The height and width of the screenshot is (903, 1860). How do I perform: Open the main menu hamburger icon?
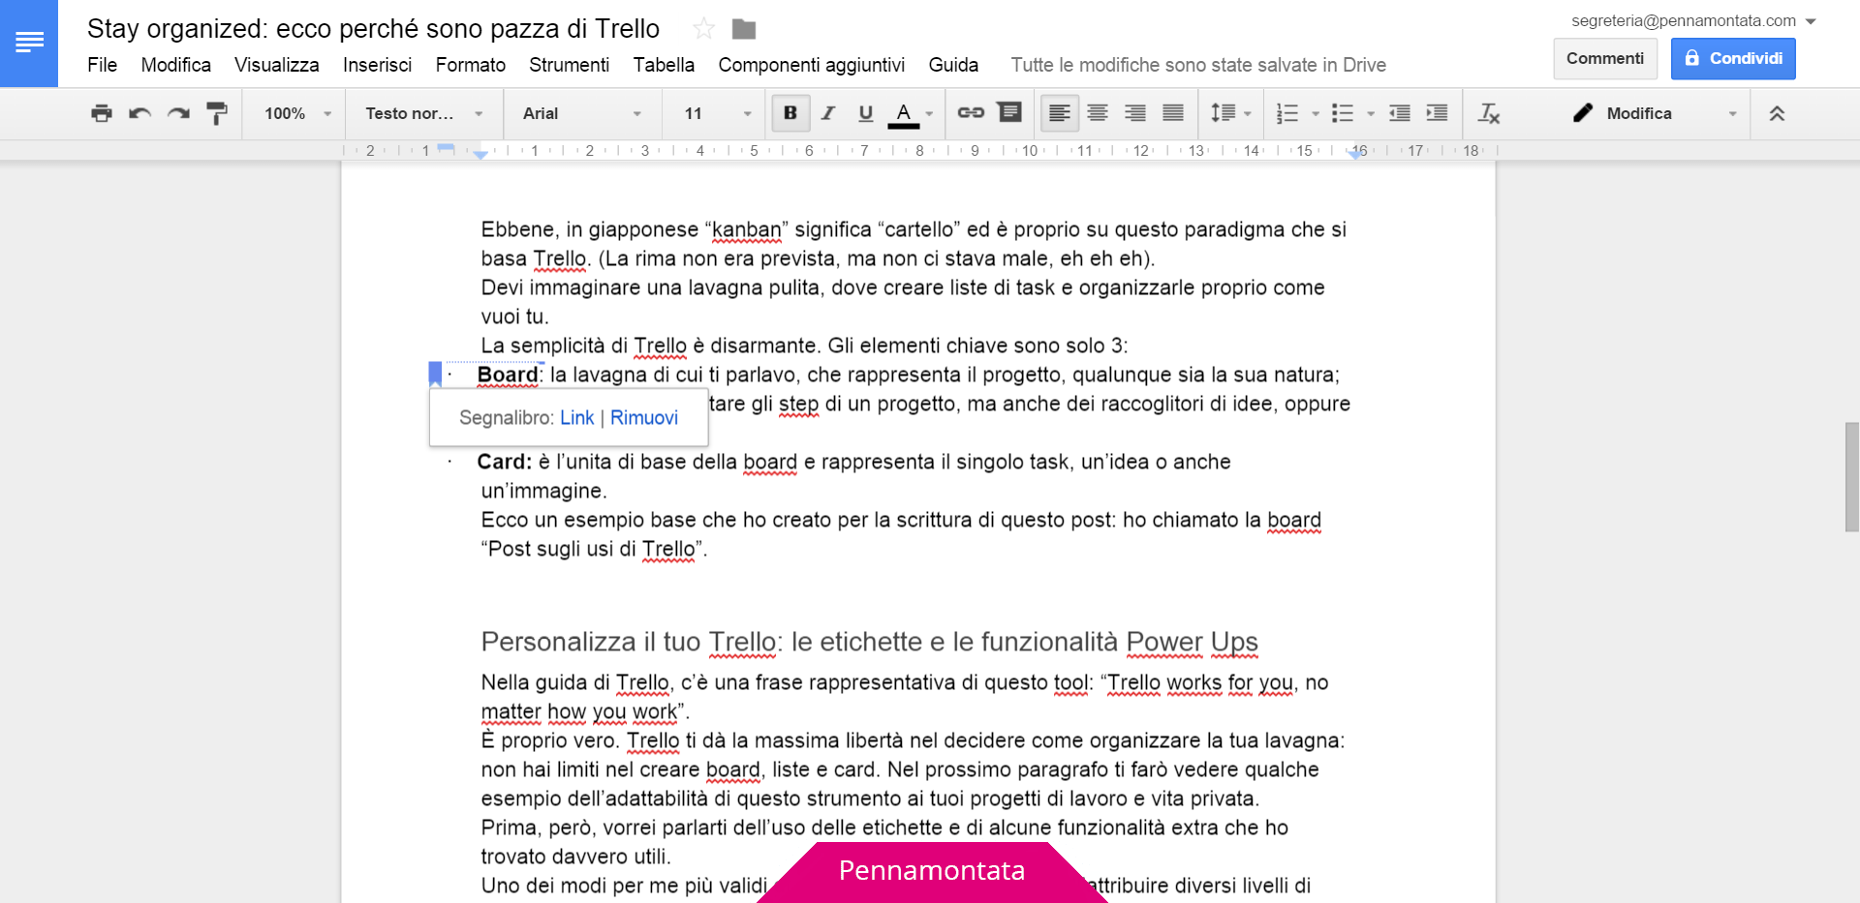point(29,39)
